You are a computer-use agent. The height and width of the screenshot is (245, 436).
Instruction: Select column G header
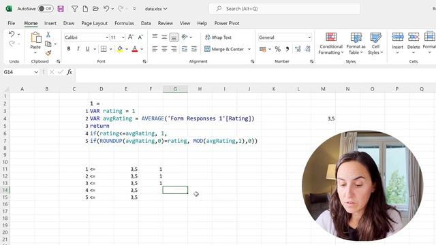175,89
